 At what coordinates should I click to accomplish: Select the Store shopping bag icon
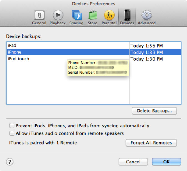(x=92, y=15)
